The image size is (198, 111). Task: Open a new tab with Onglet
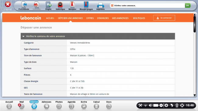click(x=48, y=6)
